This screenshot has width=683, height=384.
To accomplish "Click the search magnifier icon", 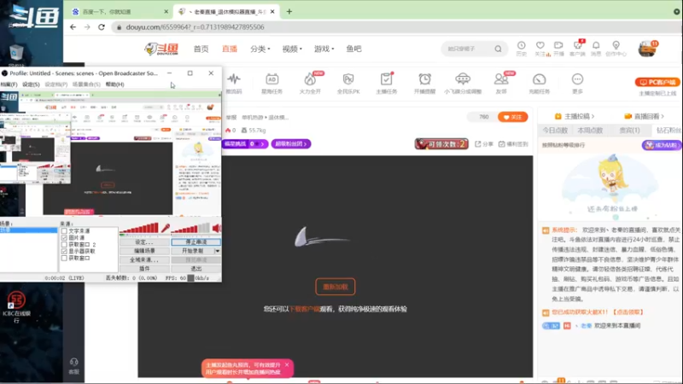I will pyautogui.click(x=498, y=49).
